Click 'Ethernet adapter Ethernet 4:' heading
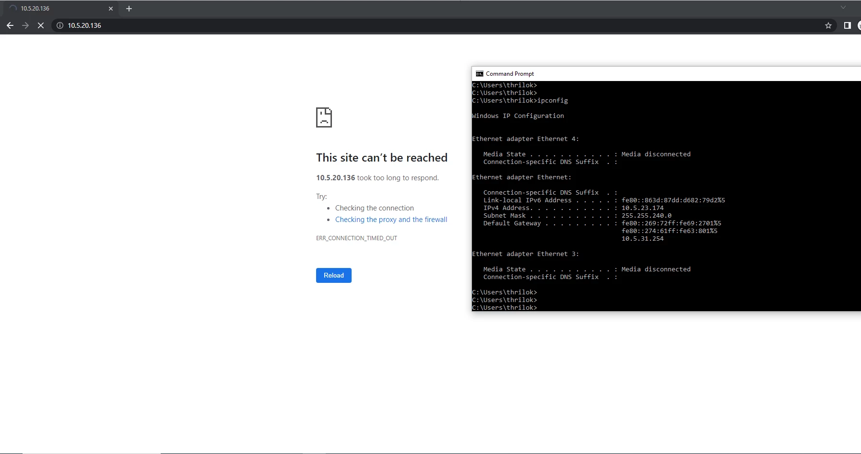Image resolution: width=861 pixels, height=454 pixels. (x=525, y=139)
